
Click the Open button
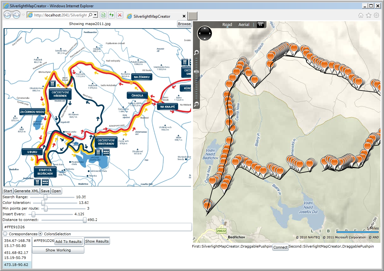56,191
